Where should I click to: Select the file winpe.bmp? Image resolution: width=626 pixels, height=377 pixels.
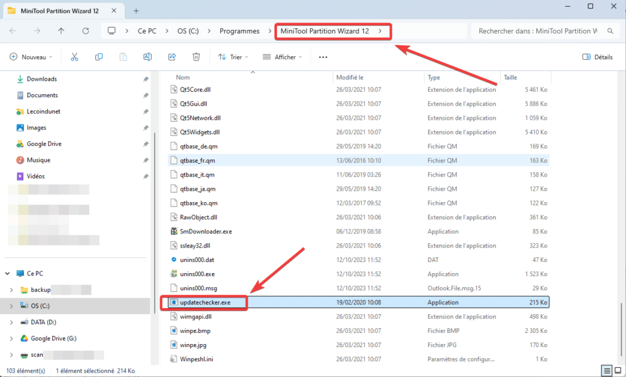point(195,331)
